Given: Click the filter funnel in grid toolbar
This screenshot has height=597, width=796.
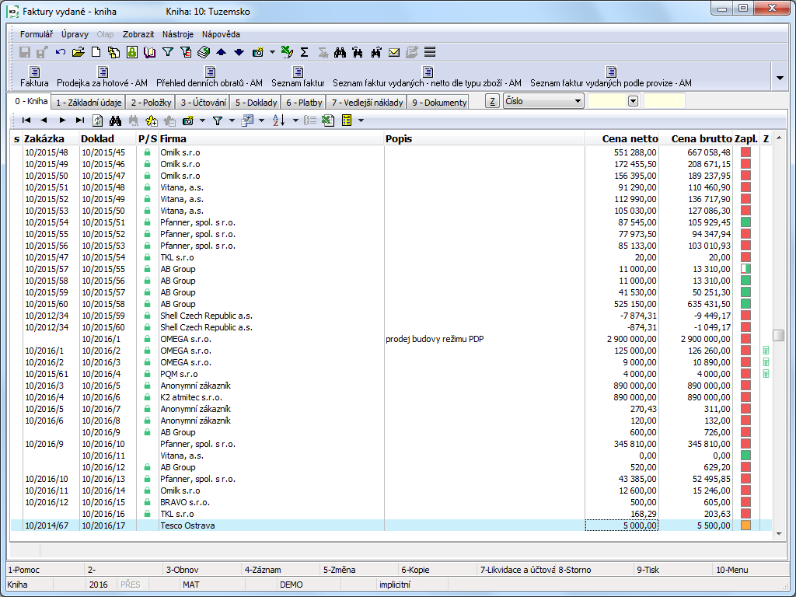Looking at the screenshot, I should coord(218,120).
